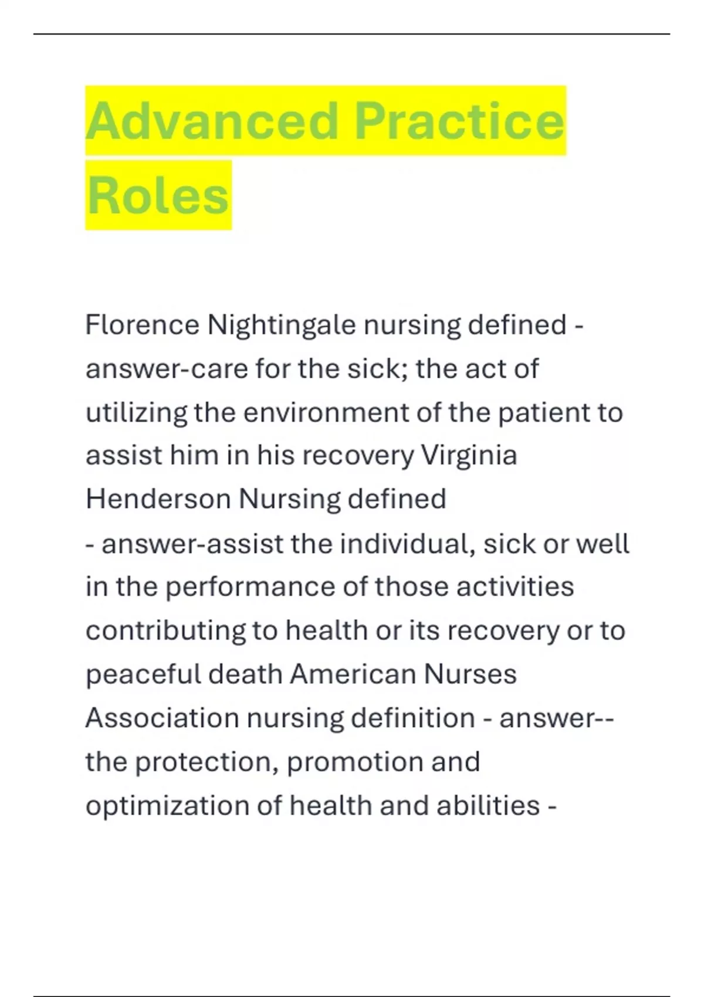Click the word "utilizing" in the paragraph
The image size is (704, 997).
tap(136, 412)
